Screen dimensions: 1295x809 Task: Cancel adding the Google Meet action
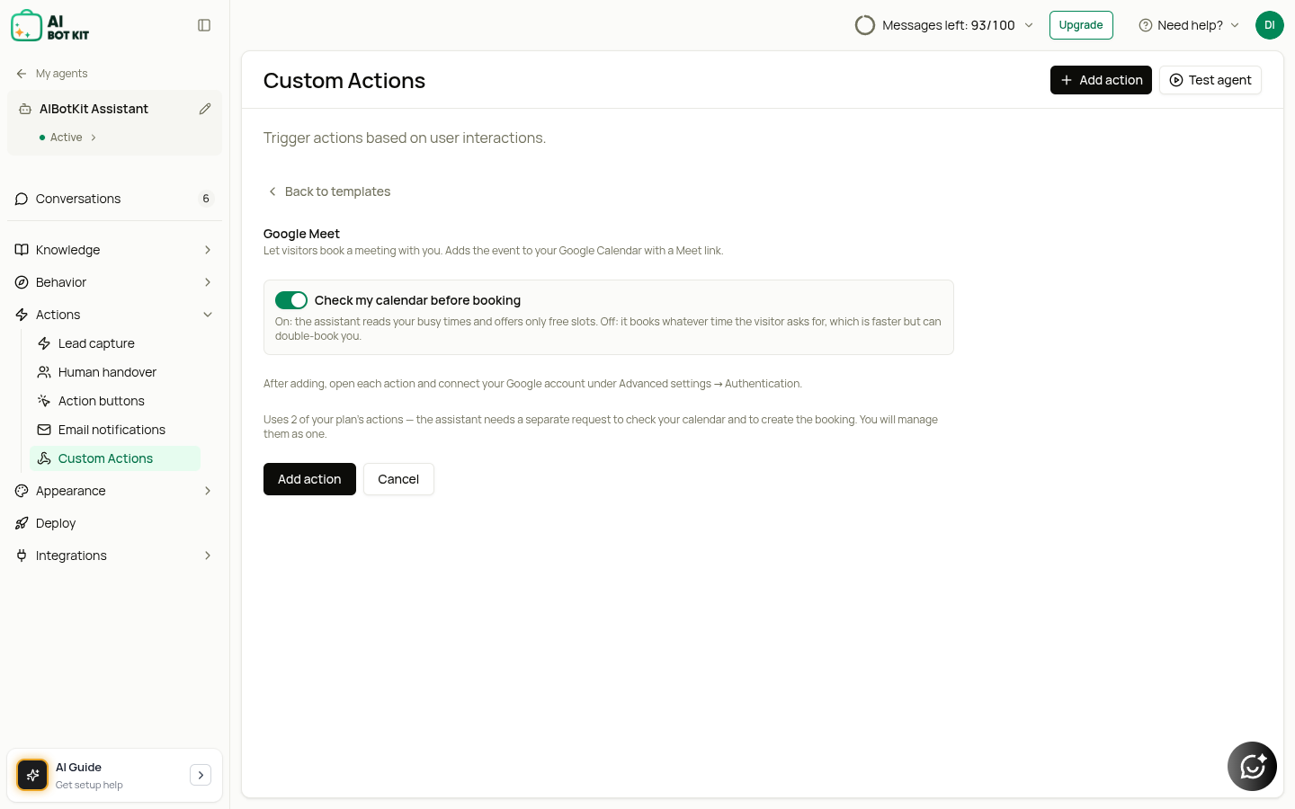point(398,479)
